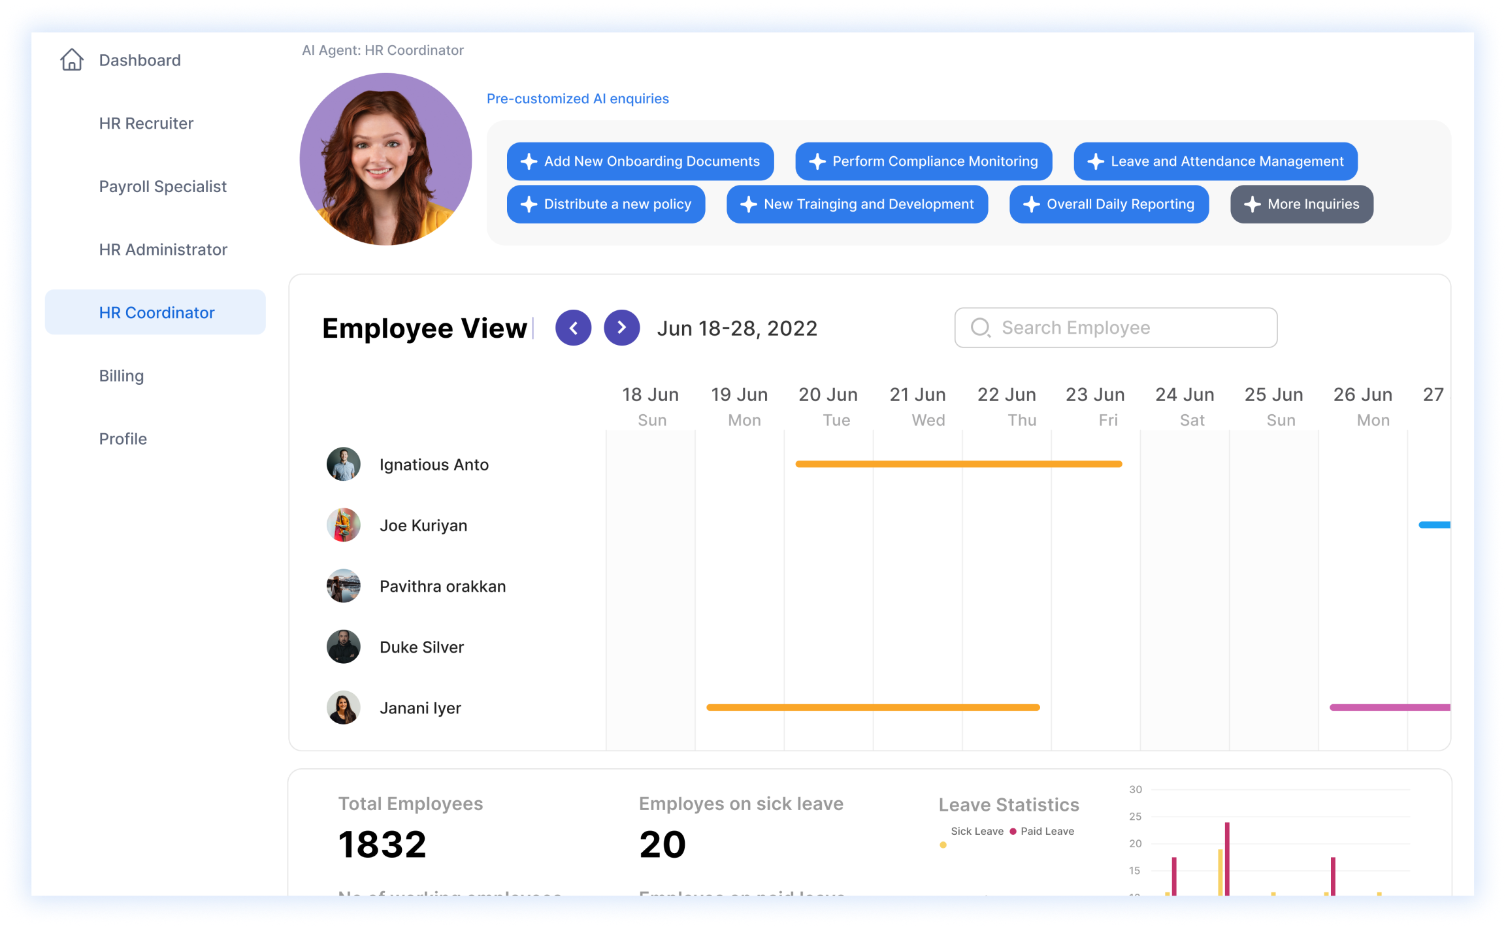Click the search magnifier icon
This screenshot has width=1506, height=927.
[x=980, y=327]
